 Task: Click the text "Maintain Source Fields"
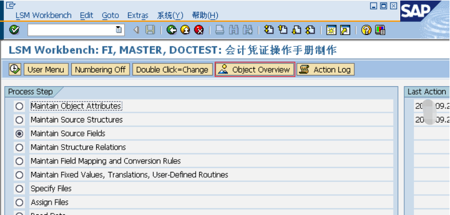pyautogui.click(x=68, y=134)
